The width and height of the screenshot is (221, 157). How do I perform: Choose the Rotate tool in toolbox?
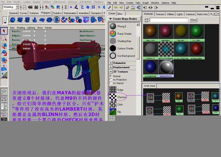4,53
